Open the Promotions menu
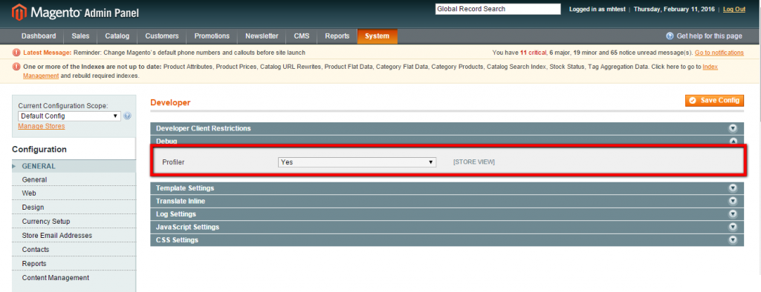 (212, 36)
